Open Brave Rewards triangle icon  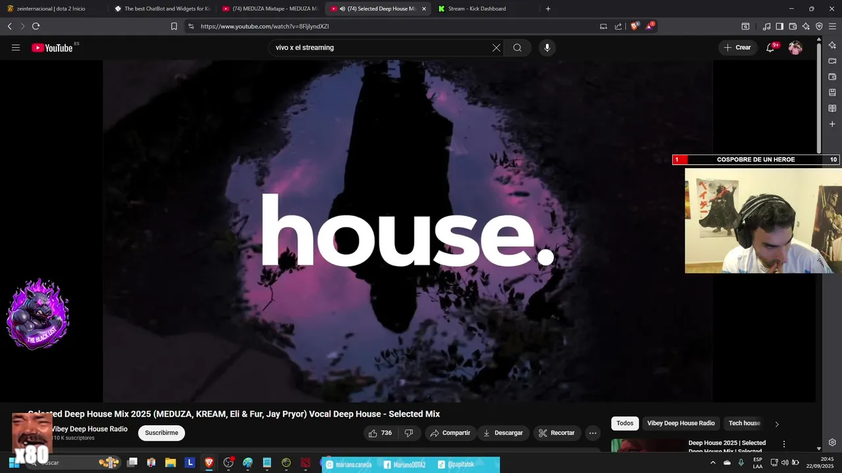[x=650, y=26]
